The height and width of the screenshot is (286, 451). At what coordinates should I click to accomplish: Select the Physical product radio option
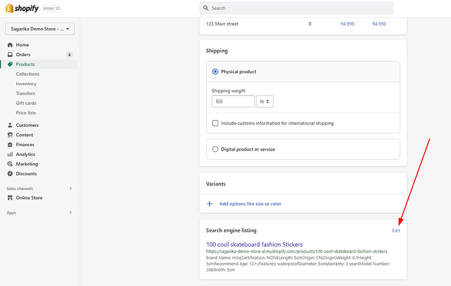point(216,71)
